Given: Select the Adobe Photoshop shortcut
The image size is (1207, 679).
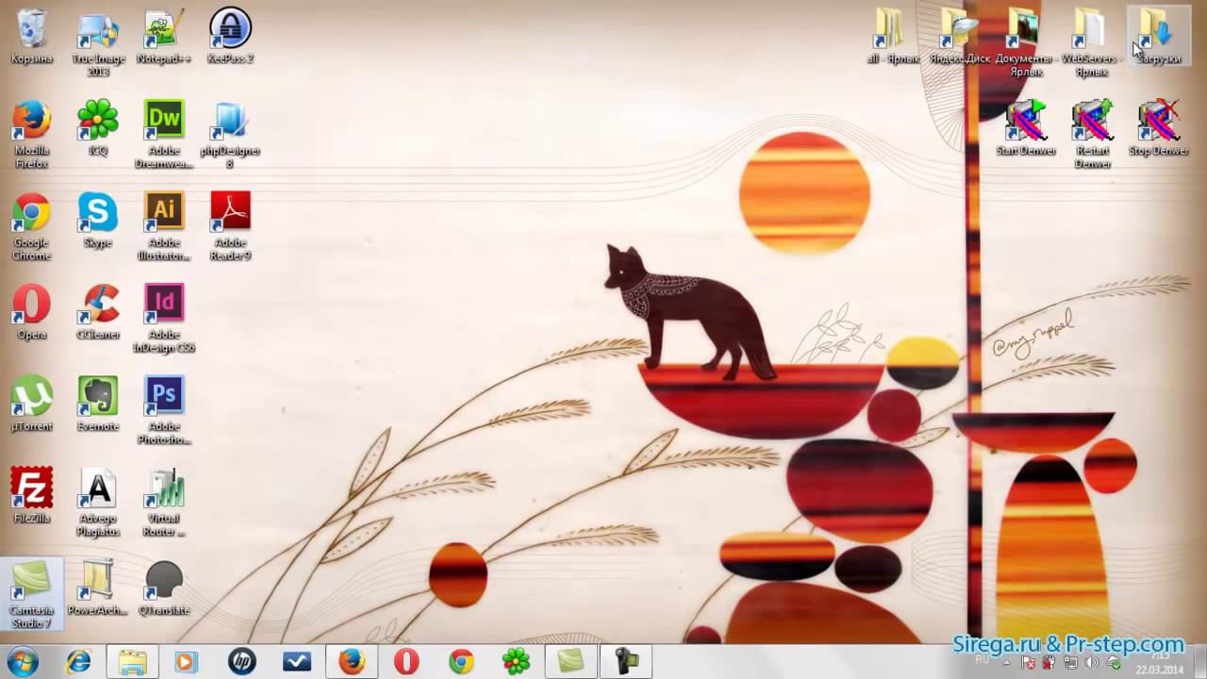Looking at the screenshot, I should [x=164, y=411].
